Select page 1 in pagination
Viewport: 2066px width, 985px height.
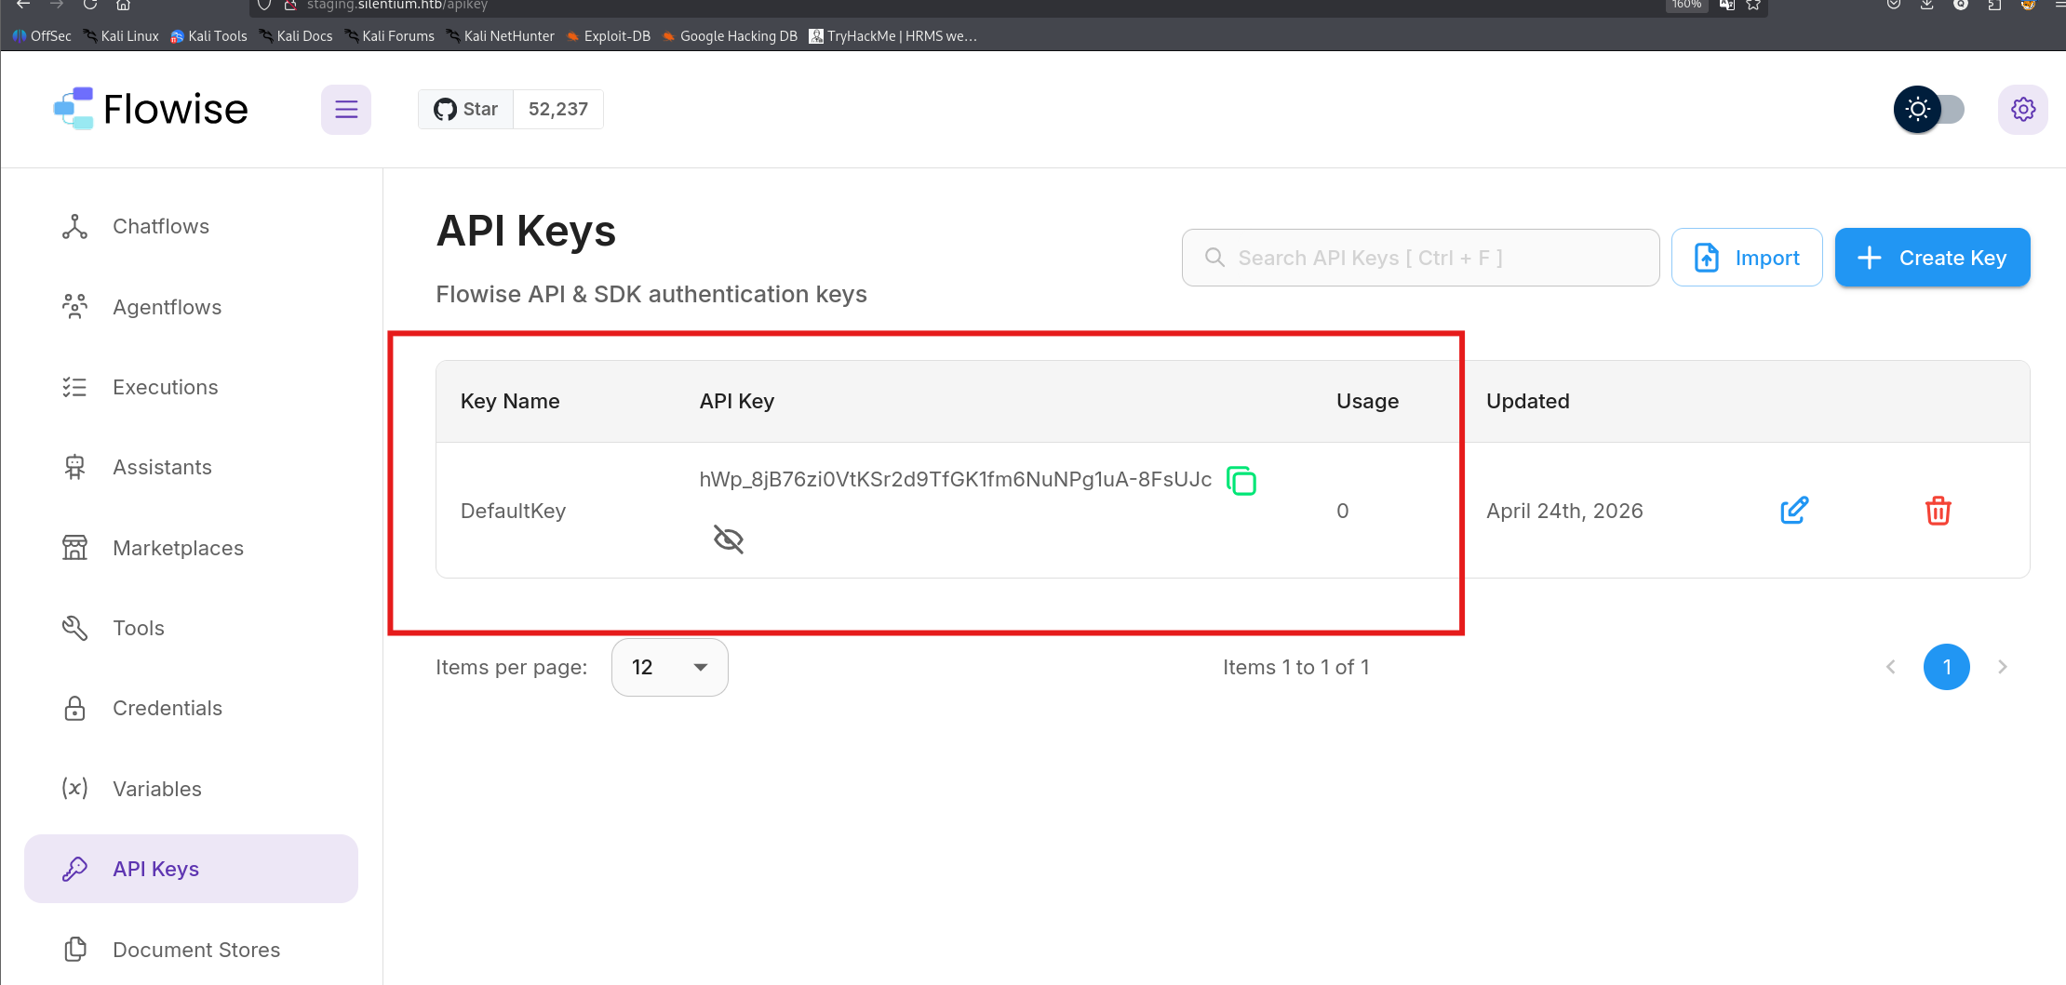[x=1947, y=667]
